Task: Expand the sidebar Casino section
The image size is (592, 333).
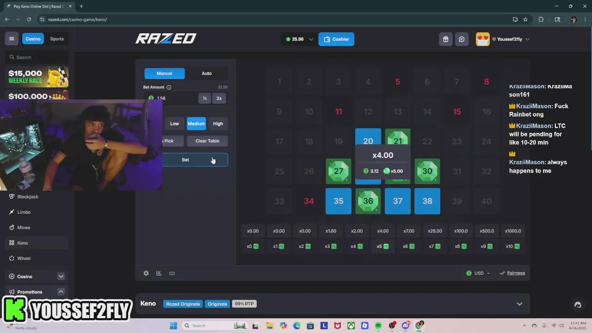Action: click(61, 277)
